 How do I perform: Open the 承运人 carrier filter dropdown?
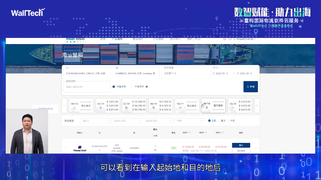pos(96,121)
